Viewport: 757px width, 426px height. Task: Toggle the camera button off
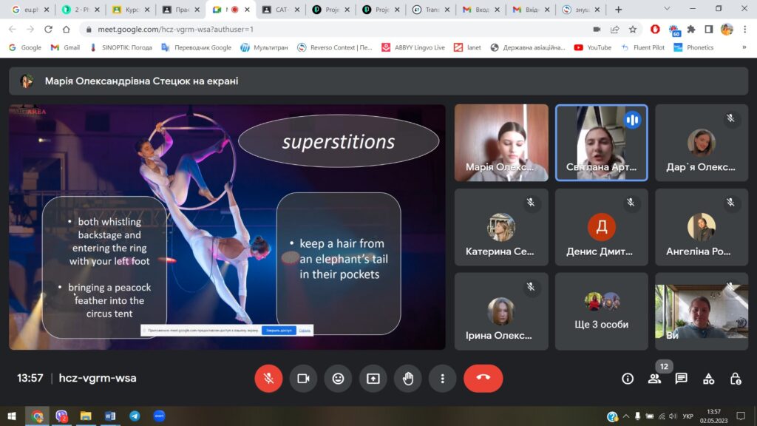click(303, 378)
